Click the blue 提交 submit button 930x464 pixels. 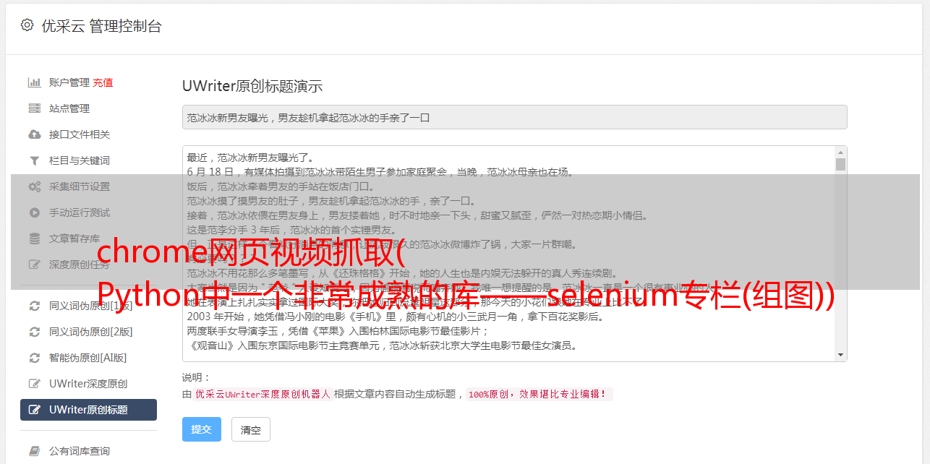pos(201,429)
